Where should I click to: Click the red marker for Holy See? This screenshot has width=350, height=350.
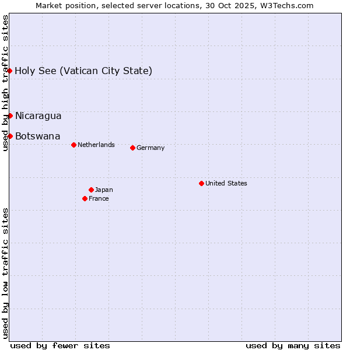[10, 71]
